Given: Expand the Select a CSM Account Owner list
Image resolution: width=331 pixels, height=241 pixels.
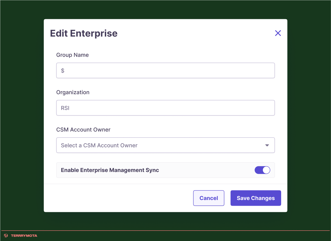Looking at the screenshot, I should 165,145.
